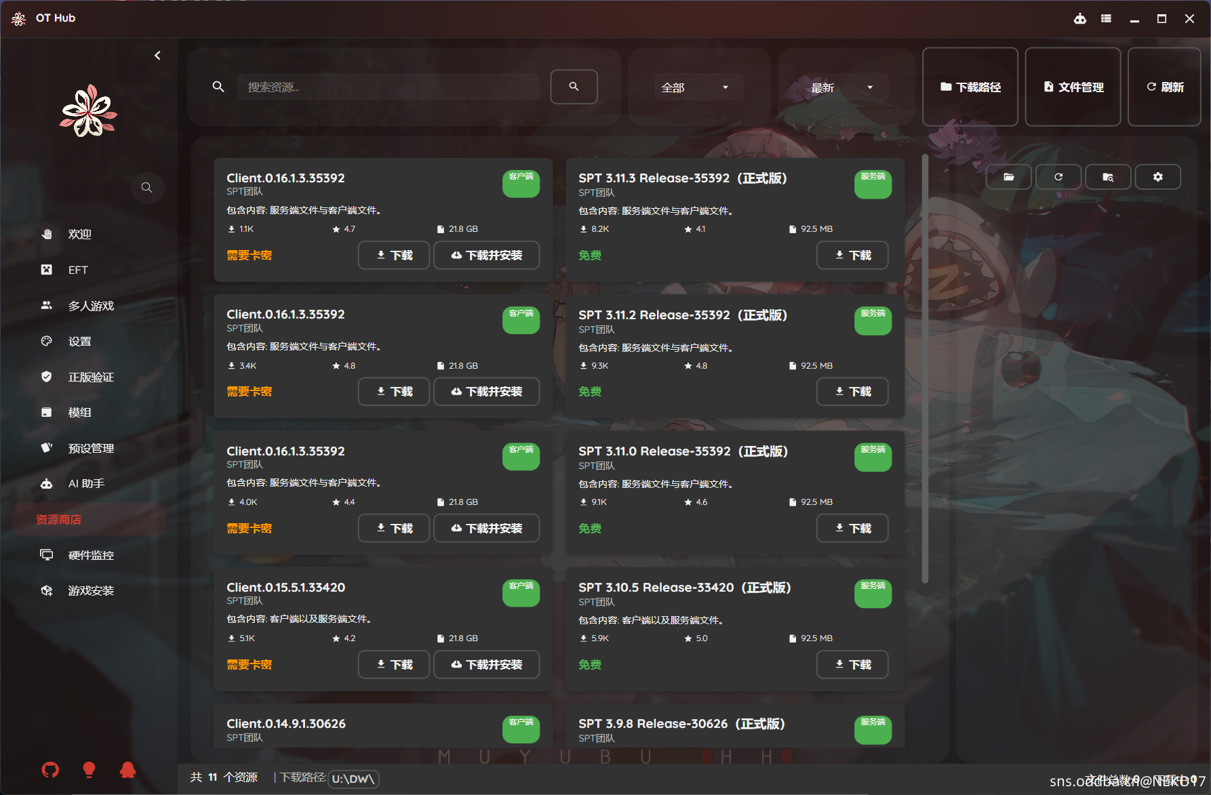The width and height of the screenshot is (1211, 795).
Task: Click the list view icon in the title bar
Action: point(1106,18)
